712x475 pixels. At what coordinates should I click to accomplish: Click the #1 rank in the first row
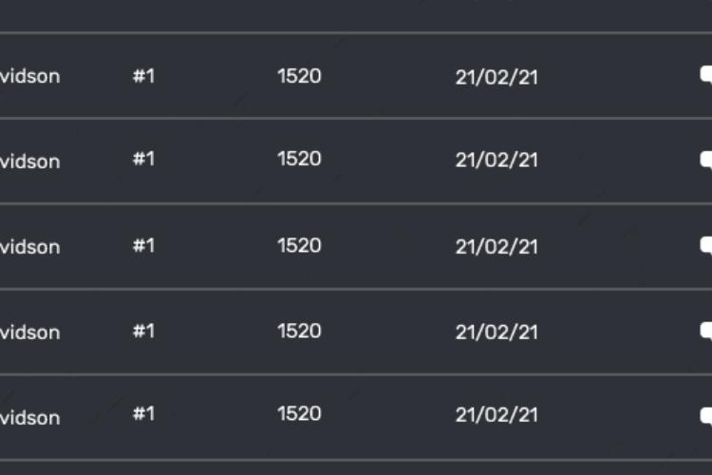143,75
